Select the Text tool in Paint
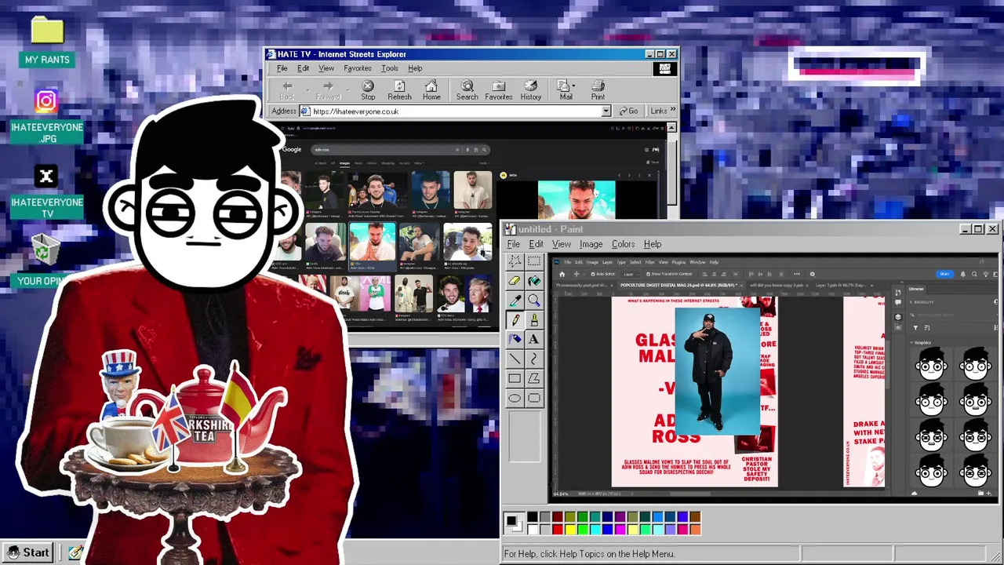The image size is (1004, 565). [x=534, y=340]
